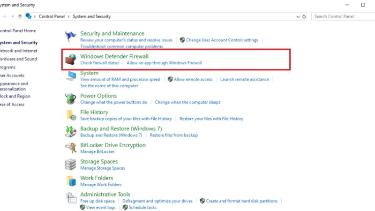Select Hardware and Sound in the sidebar
375x211 pixels.
pyautogui.click(x=18, y=59)
